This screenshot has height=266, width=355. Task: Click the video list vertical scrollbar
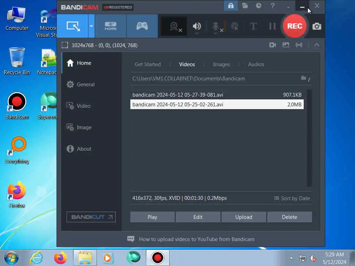pos(309,138)
